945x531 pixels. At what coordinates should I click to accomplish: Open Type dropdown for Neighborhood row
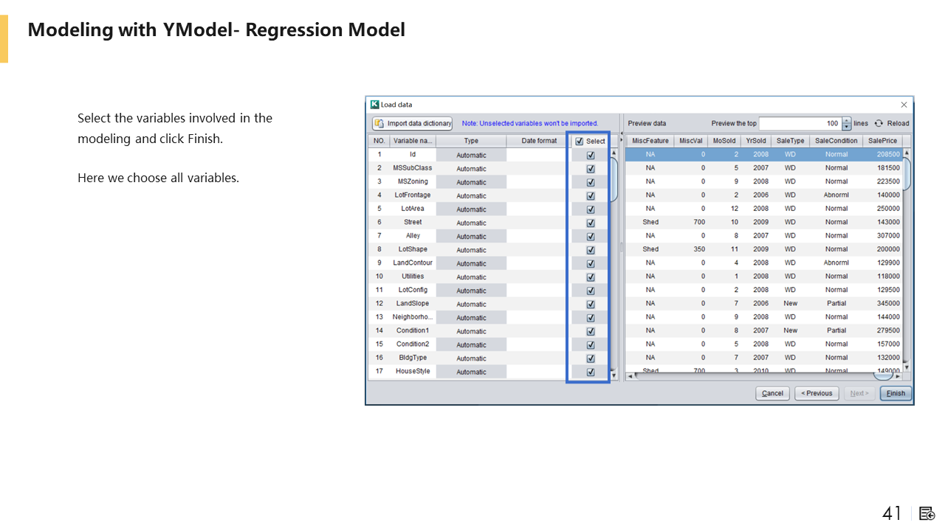pyautogui.click(x=471, y=318)
